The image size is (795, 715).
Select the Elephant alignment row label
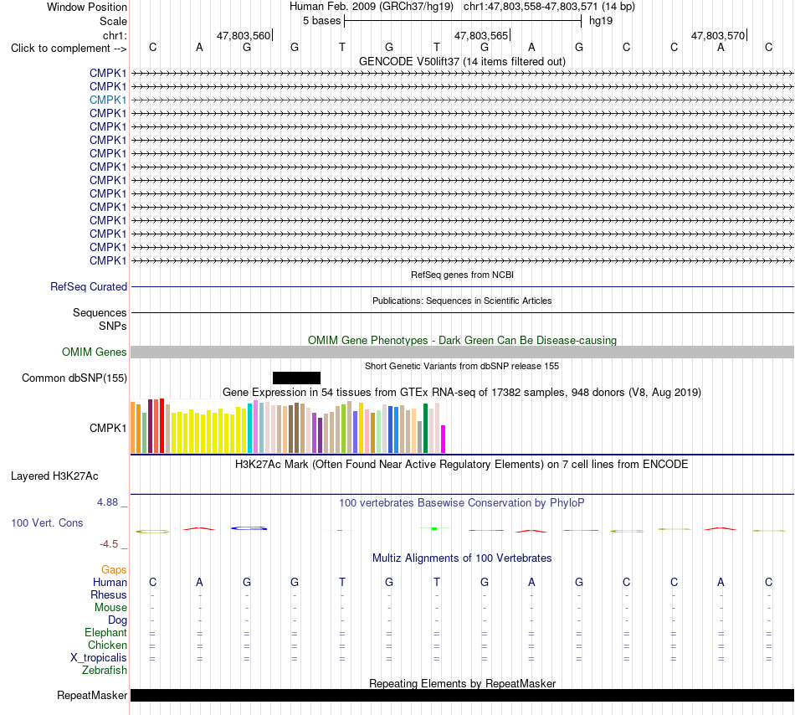click(105, 632)
